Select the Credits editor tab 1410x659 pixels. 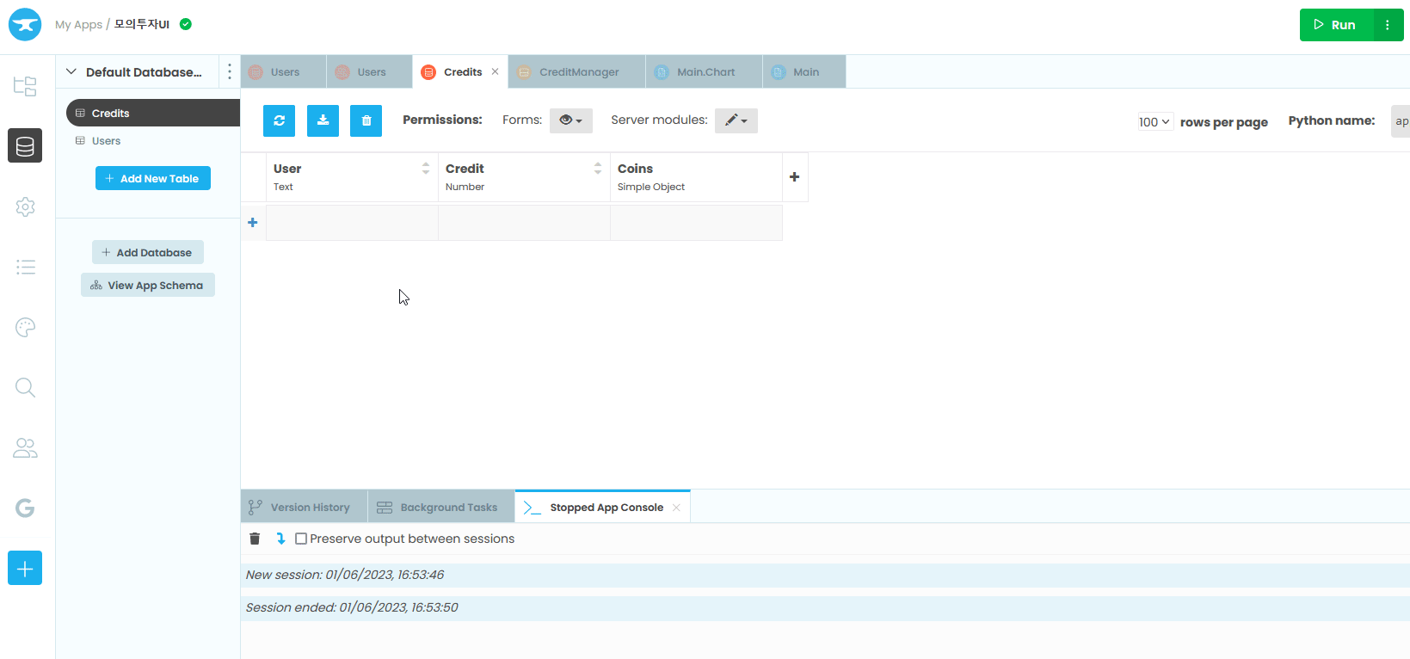point(462,72)
